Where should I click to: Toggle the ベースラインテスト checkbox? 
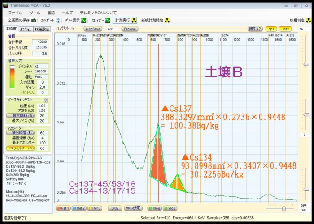pyautogui.click(x=45, y=101)
